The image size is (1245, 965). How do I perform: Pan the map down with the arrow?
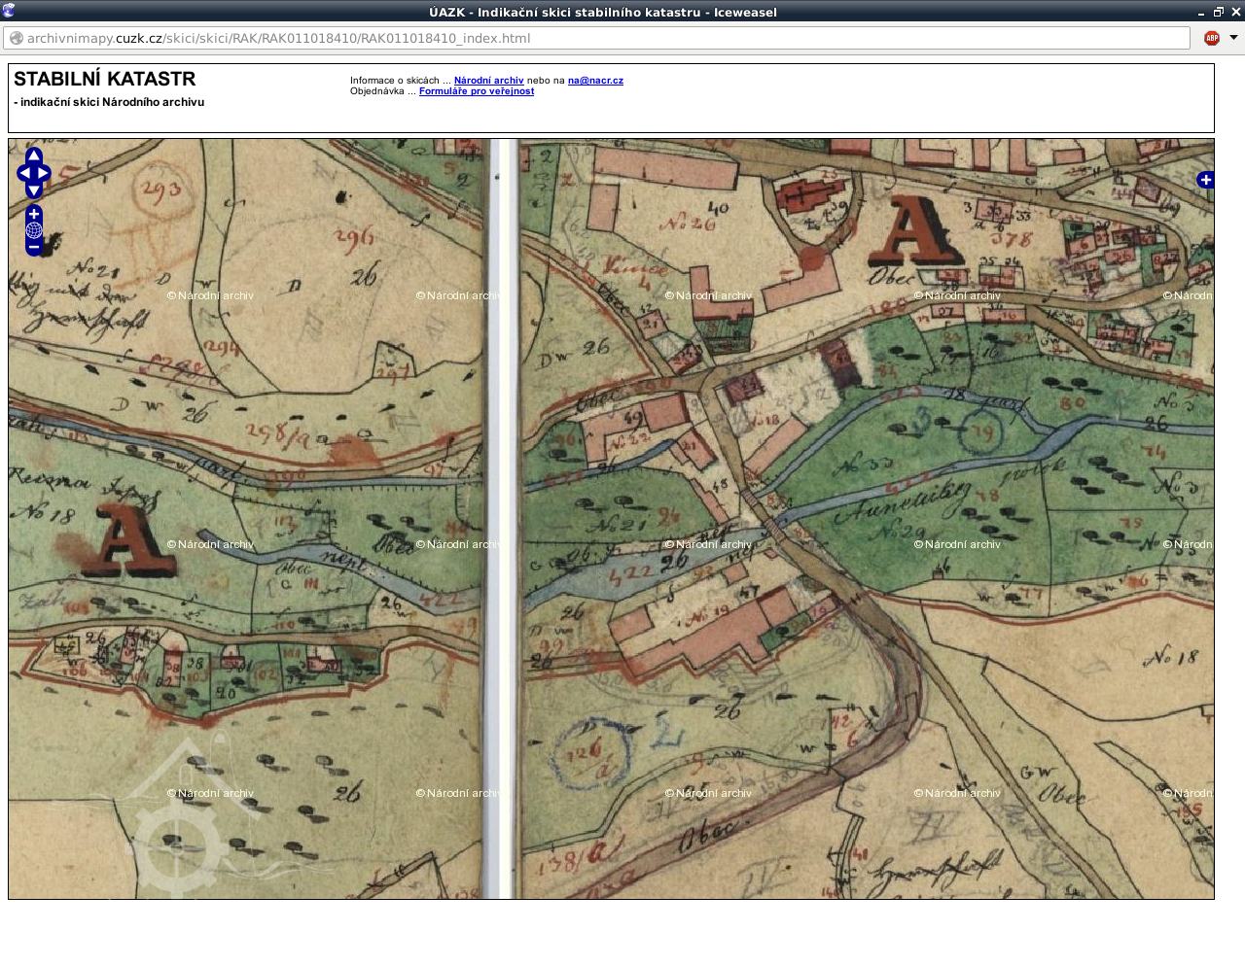coord(34,190)
